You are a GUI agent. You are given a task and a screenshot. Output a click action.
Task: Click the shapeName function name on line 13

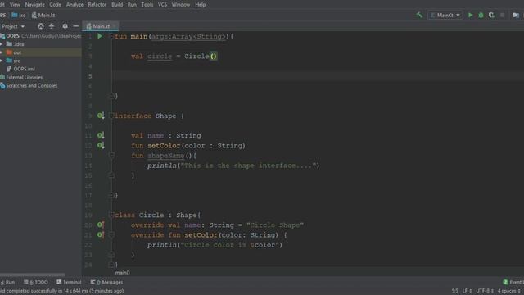pyautogui.click(x=165, y=156)
